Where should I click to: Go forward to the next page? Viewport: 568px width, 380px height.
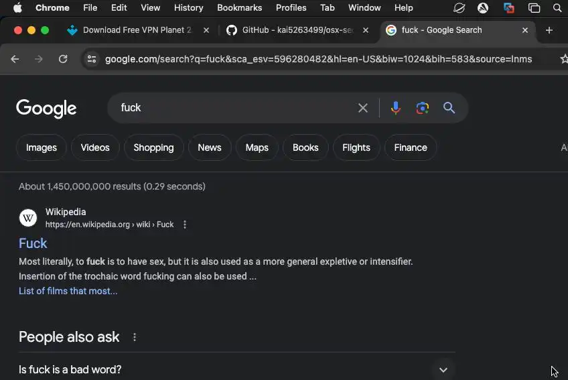(x=39, y=59)
